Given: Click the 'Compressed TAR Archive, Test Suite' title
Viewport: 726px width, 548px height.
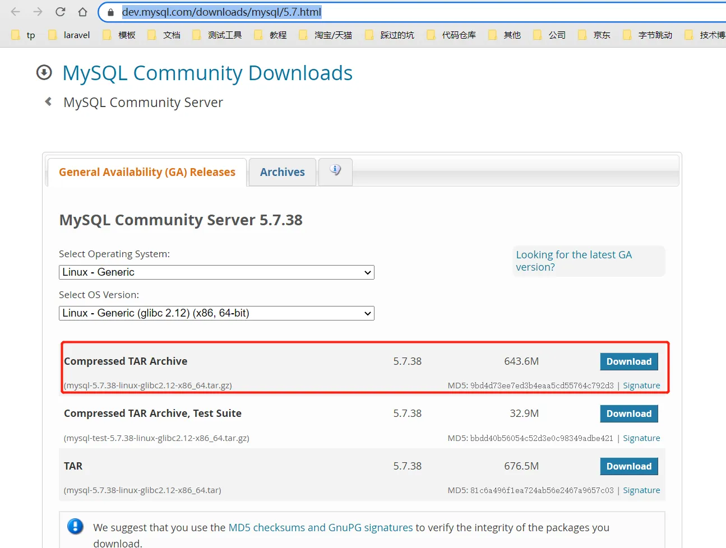Looking at the screenshot, I should tap(152, 414).
